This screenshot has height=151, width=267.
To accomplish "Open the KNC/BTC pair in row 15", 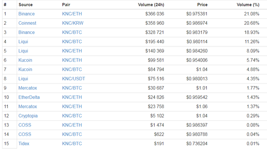I will pos(72,143).
